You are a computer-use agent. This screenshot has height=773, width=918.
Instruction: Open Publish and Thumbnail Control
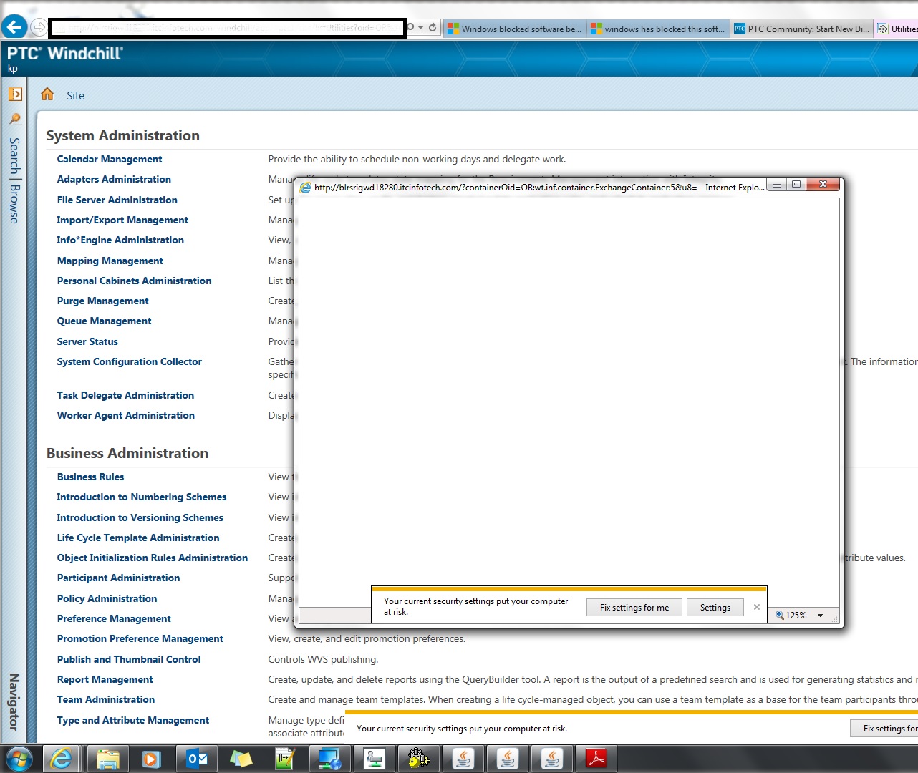point(129,659)
